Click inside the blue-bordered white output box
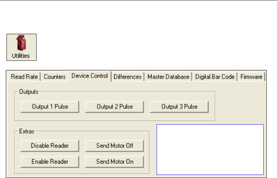The width and height of the screenshot is (277, 178). pos(210,149)
